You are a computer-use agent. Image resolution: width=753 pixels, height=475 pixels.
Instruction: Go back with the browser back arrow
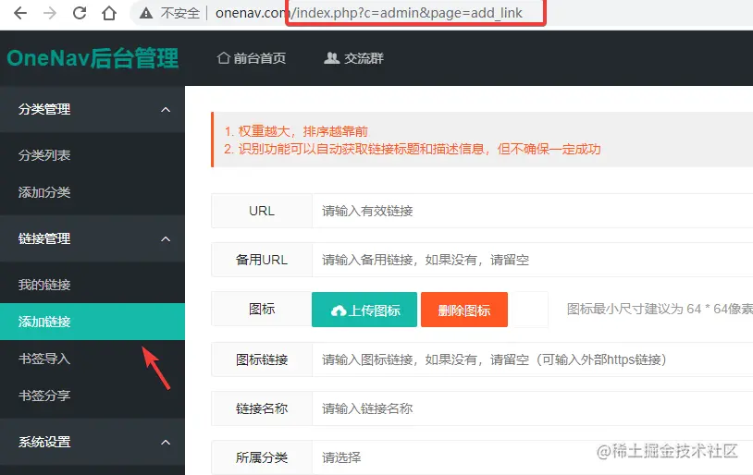(x=20, y=13)
